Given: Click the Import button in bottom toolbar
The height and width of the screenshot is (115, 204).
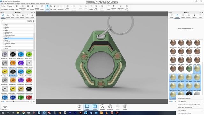Looking at the screenshot, I should 79,107.
